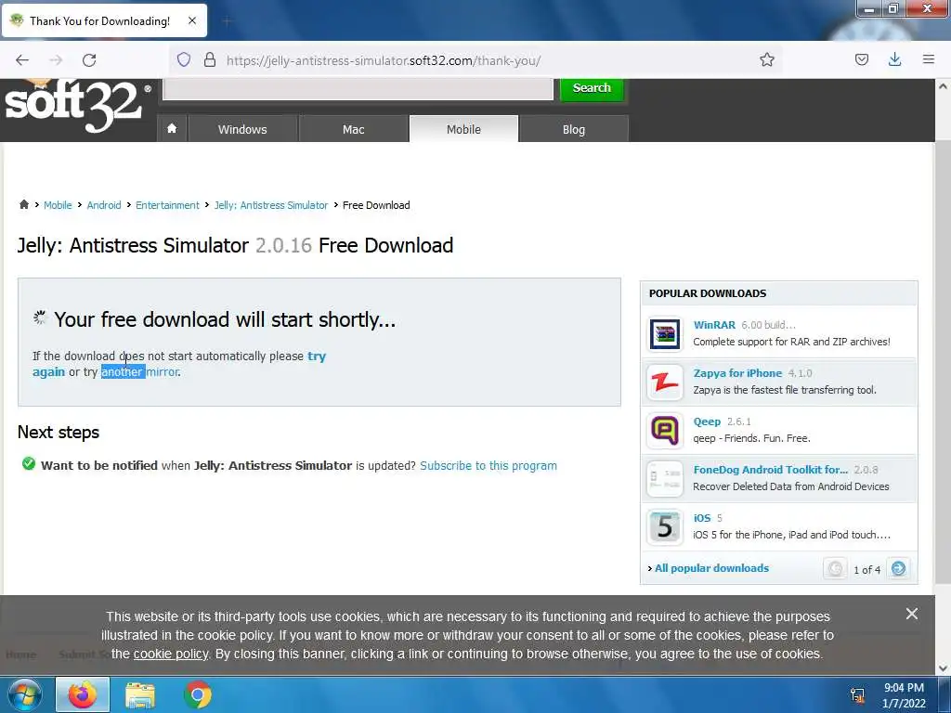This screenshot has width=951, height=713.
Task: Go to the site home tab icon
Action: [172, 128]
